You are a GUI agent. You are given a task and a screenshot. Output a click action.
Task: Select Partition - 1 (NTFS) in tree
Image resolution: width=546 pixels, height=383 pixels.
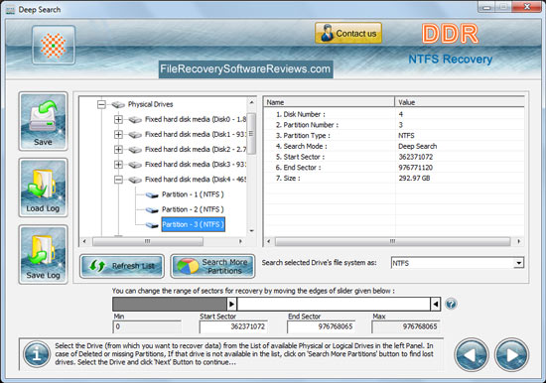pos(193,194)
